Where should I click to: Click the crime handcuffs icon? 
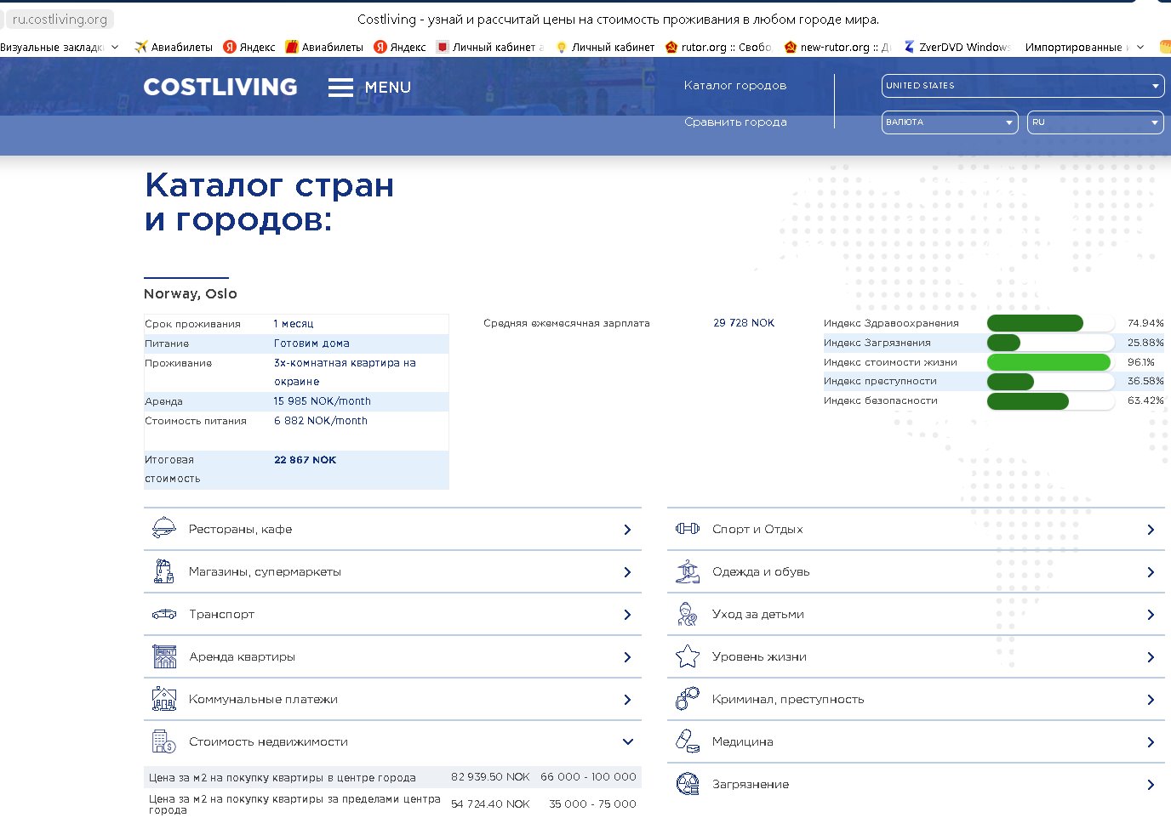click(687, 699)
